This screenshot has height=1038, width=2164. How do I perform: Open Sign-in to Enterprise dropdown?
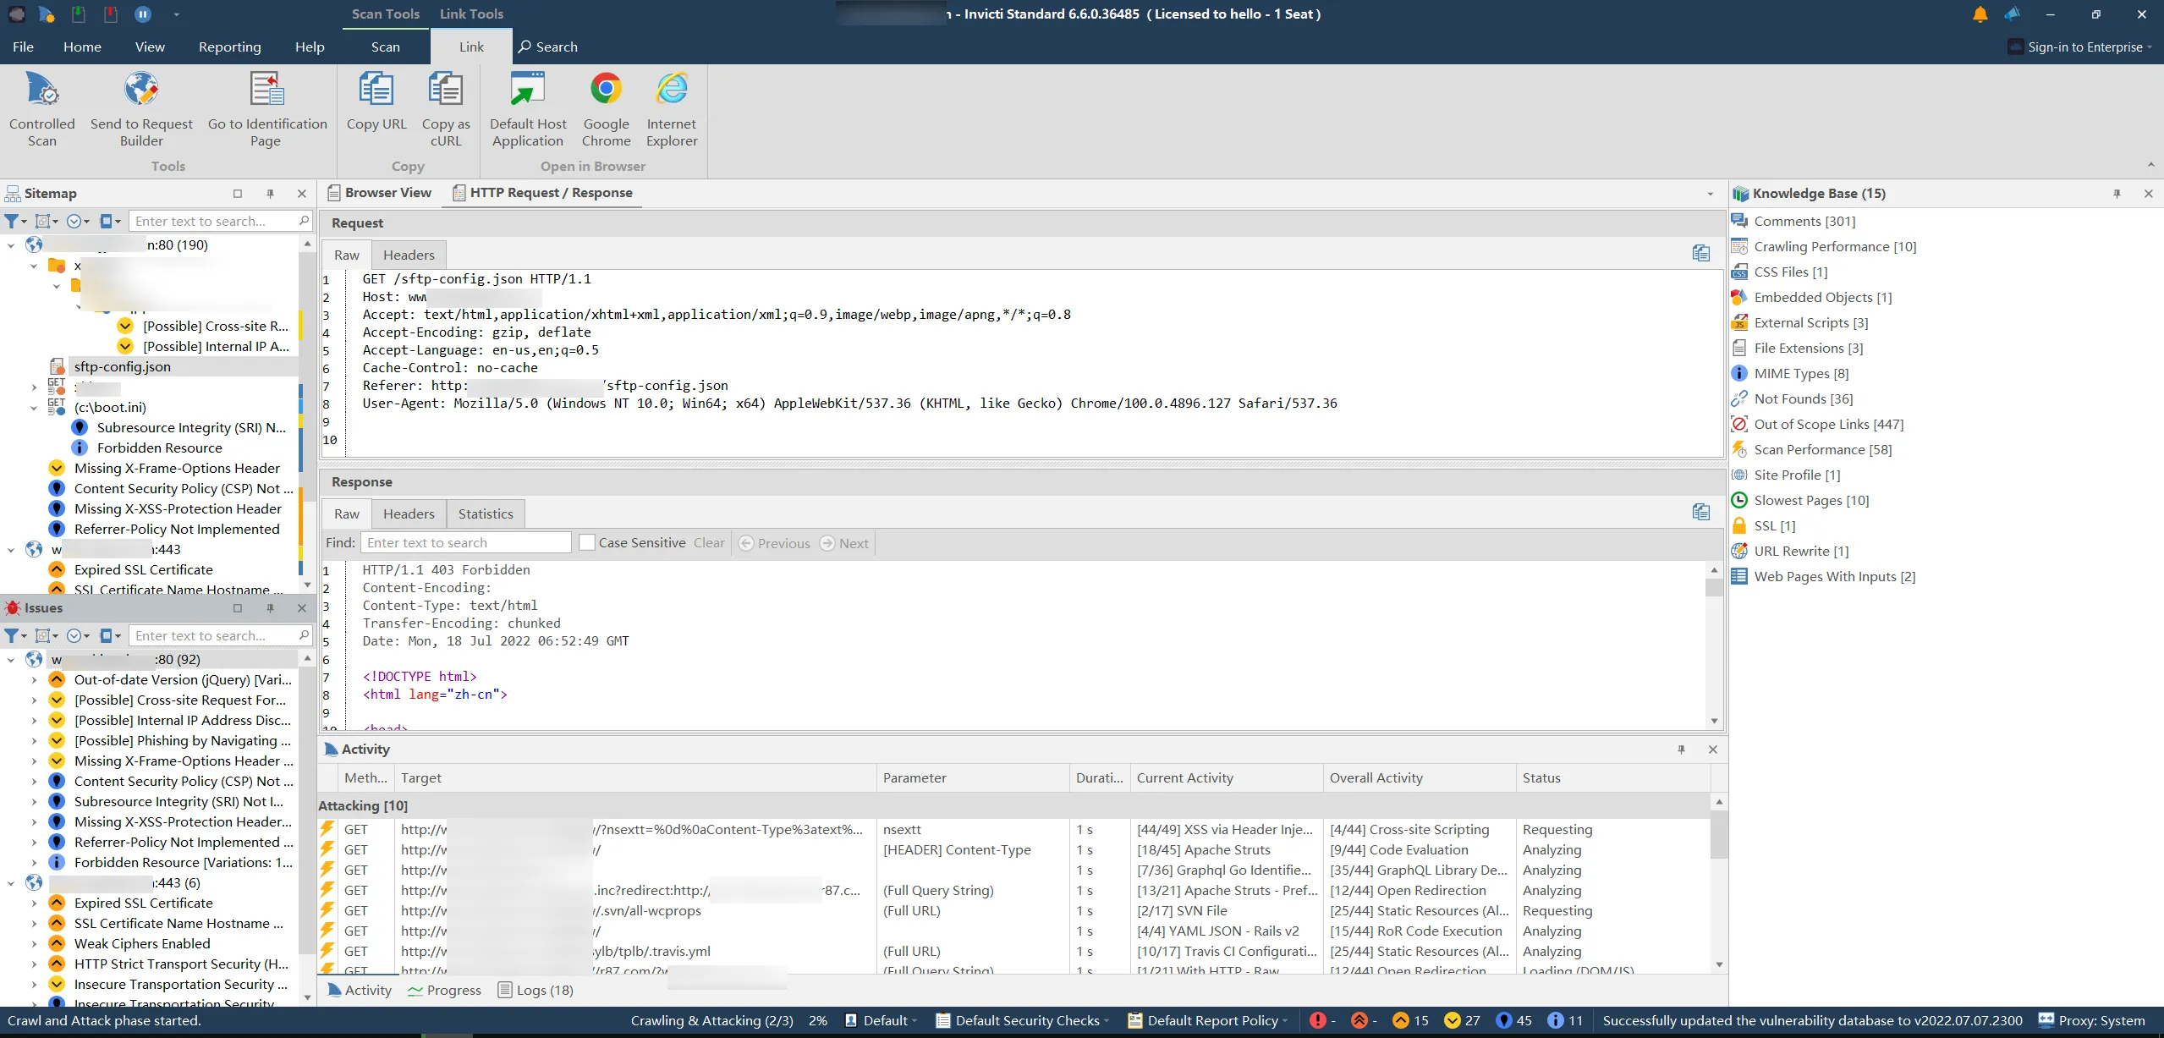pos(2081,47)
